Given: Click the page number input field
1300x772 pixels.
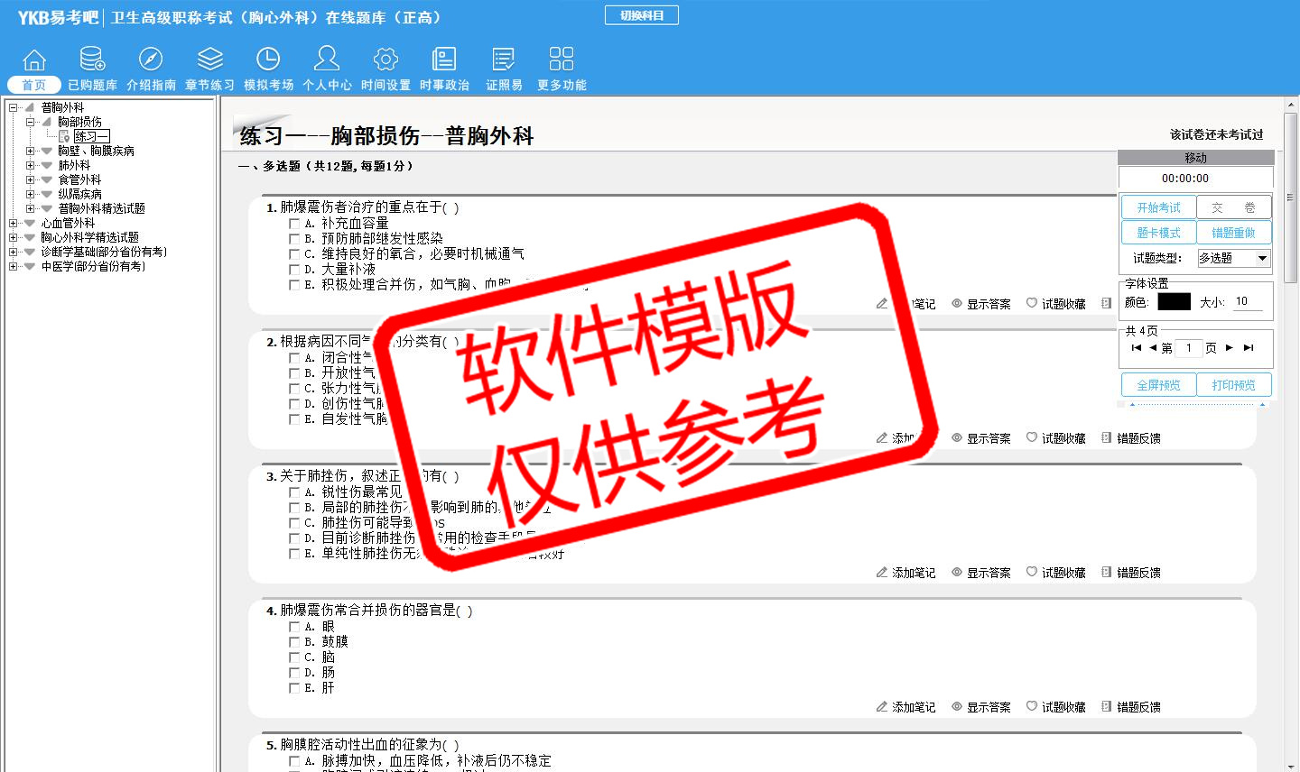Looking at the screenshot, I should [x=1189, y=348].
